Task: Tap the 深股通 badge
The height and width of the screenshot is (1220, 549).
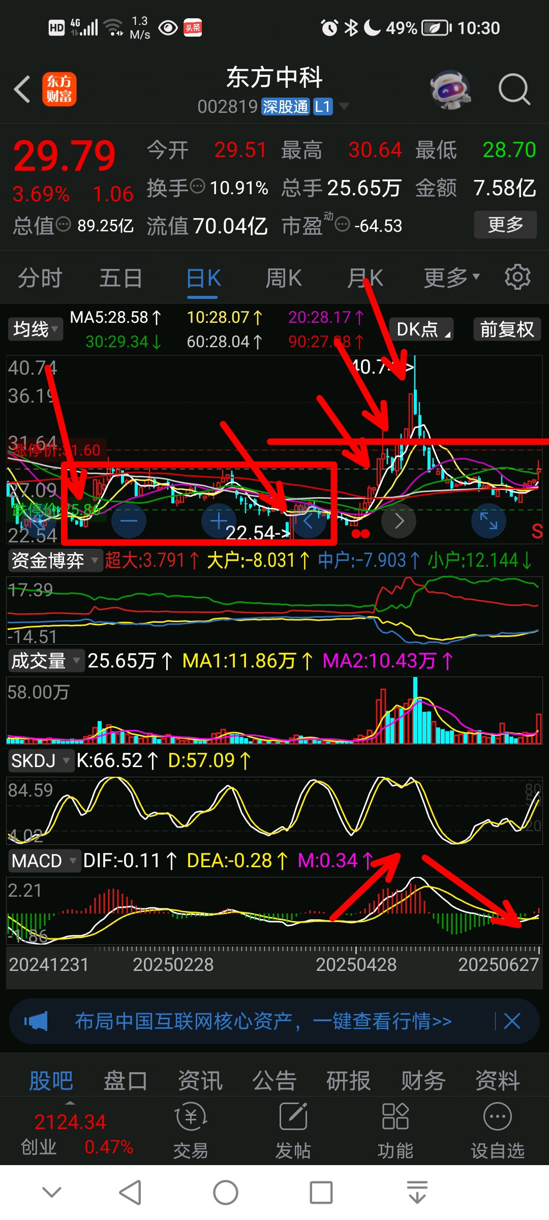Action: [x=285, y=106]
